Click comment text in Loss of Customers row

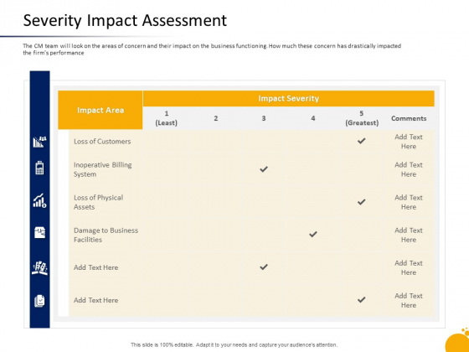pos(409,142)
